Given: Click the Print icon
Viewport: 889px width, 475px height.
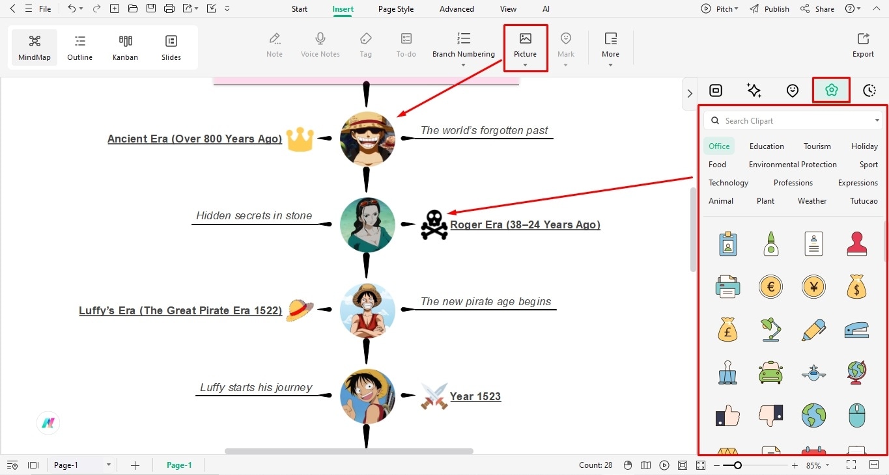Looking at the screenshot, I should pyautogui.click(x=169, y=9).
